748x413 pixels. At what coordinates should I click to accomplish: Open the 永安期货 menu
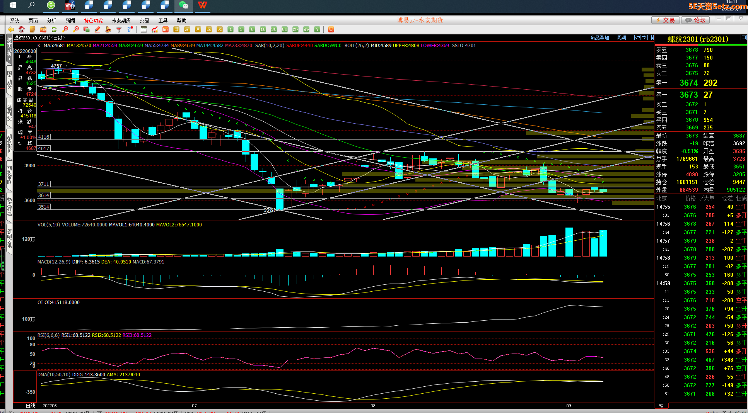(121, 20)
